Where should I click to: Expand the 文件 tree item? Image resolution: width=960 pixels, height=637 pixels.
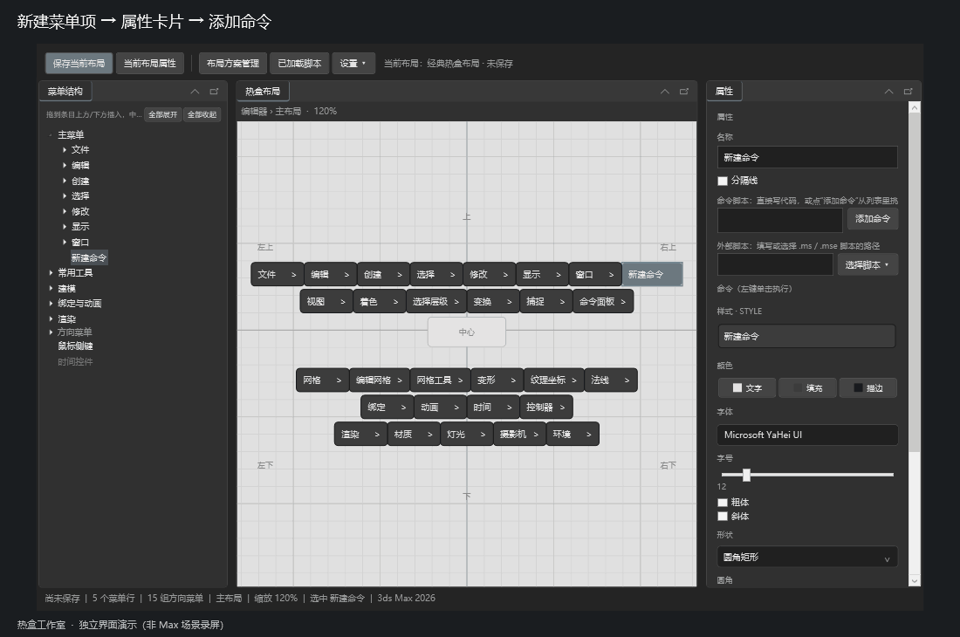[65, 150]
